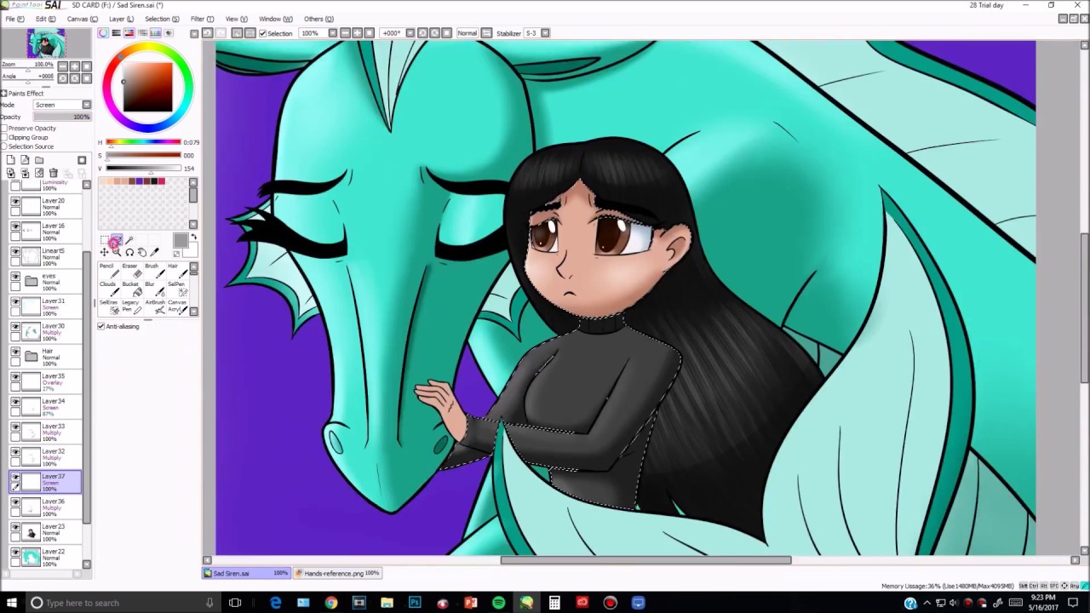
Task: Choose the rectangular selection tool
Action: [x=104, y=240]
